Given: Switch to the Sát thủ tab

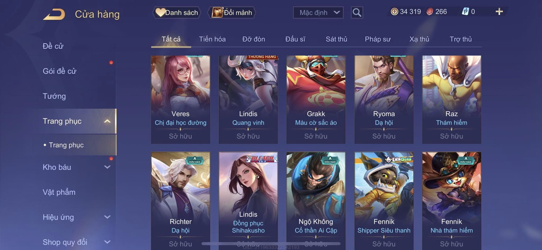Looking at the screenshot, I should coord(336,39).
